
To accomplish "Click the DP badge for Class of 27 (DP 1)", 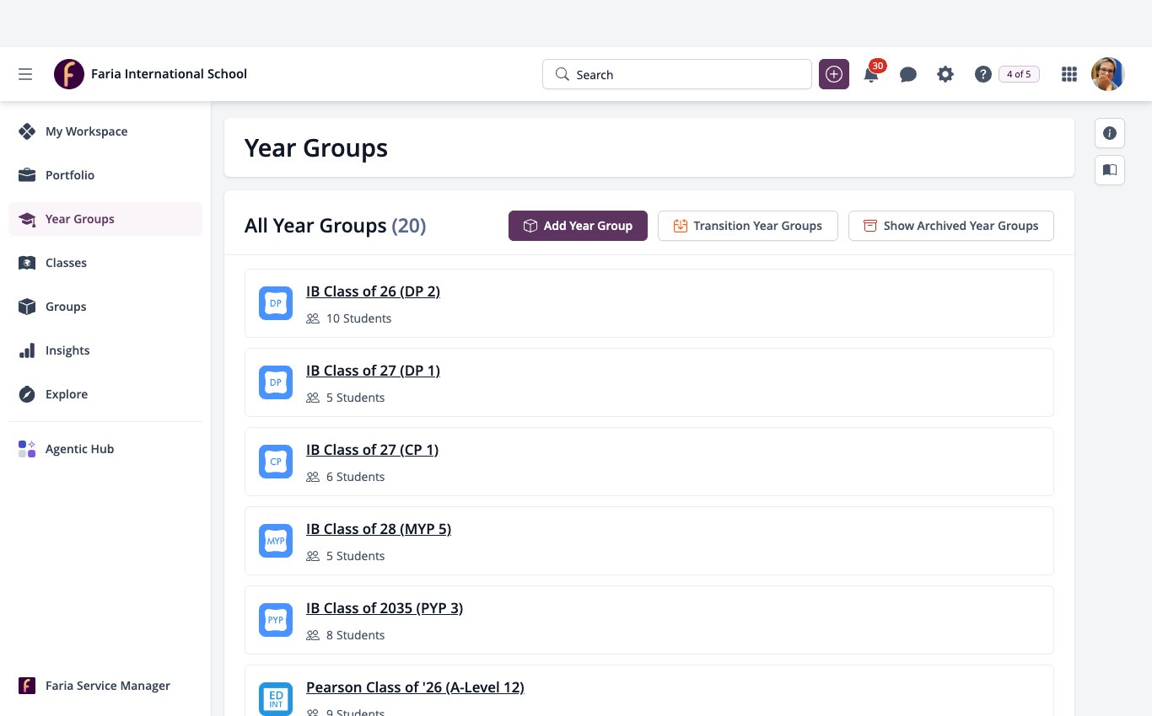I will pyautogui.click(x=276, y=382).
